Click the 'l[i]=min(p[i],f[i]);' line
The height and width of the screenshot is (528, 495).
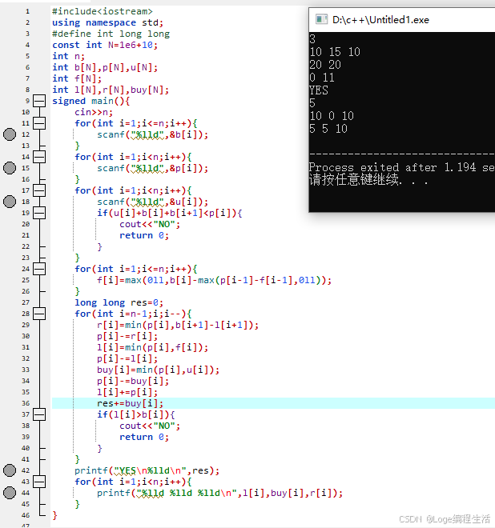[153, 347]
